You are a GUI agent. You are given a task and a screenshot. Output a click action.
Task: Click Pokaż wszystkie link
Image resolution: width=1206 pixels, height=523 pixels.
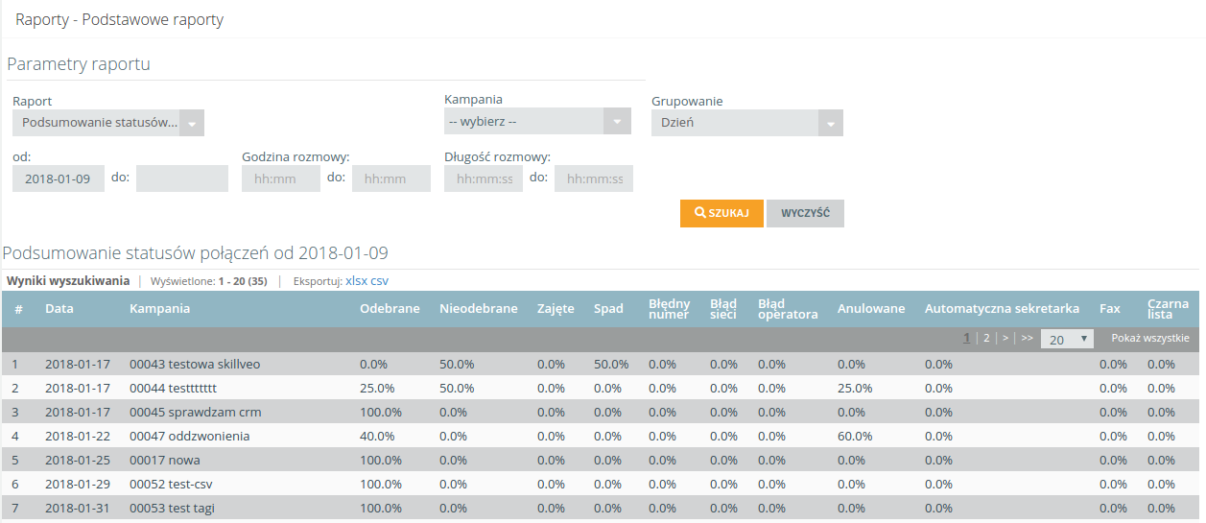pos(1150,338)
